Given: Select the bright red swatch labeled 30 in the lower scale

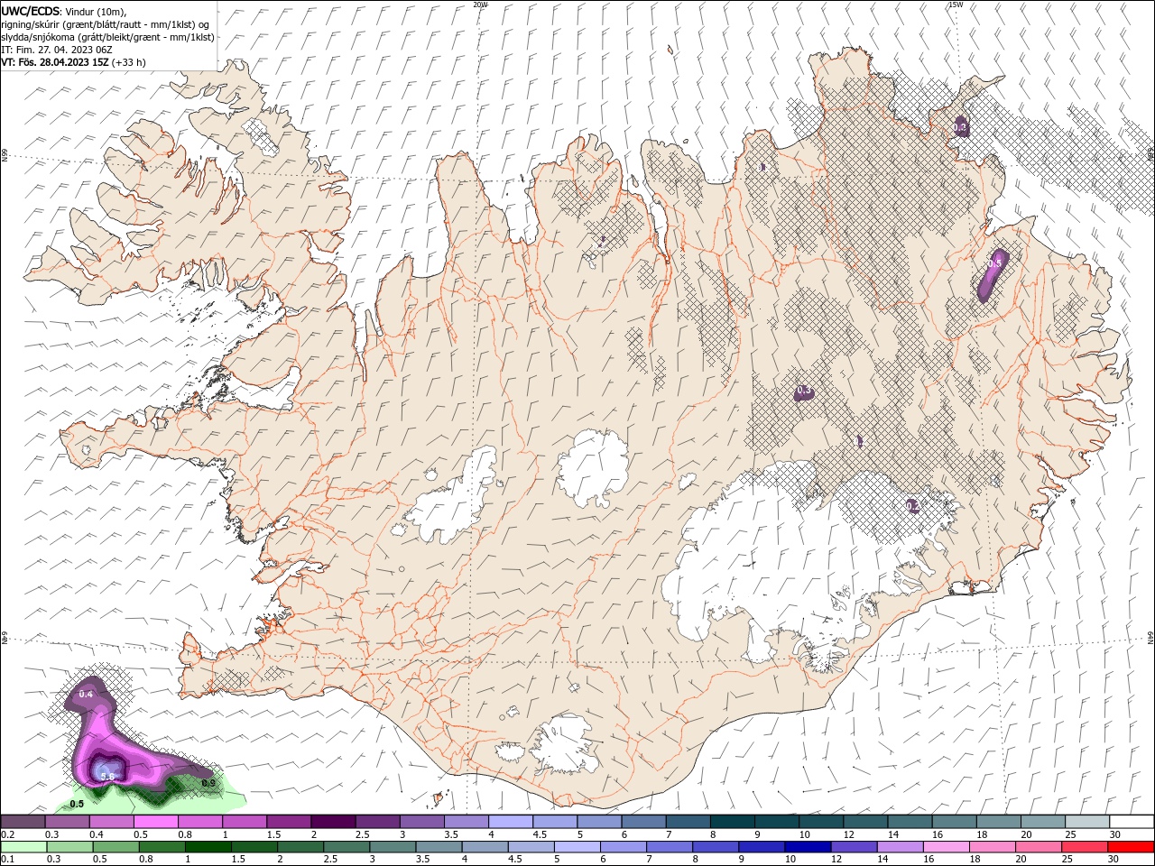Looking at the screenshot, I should pos(1131,847).
